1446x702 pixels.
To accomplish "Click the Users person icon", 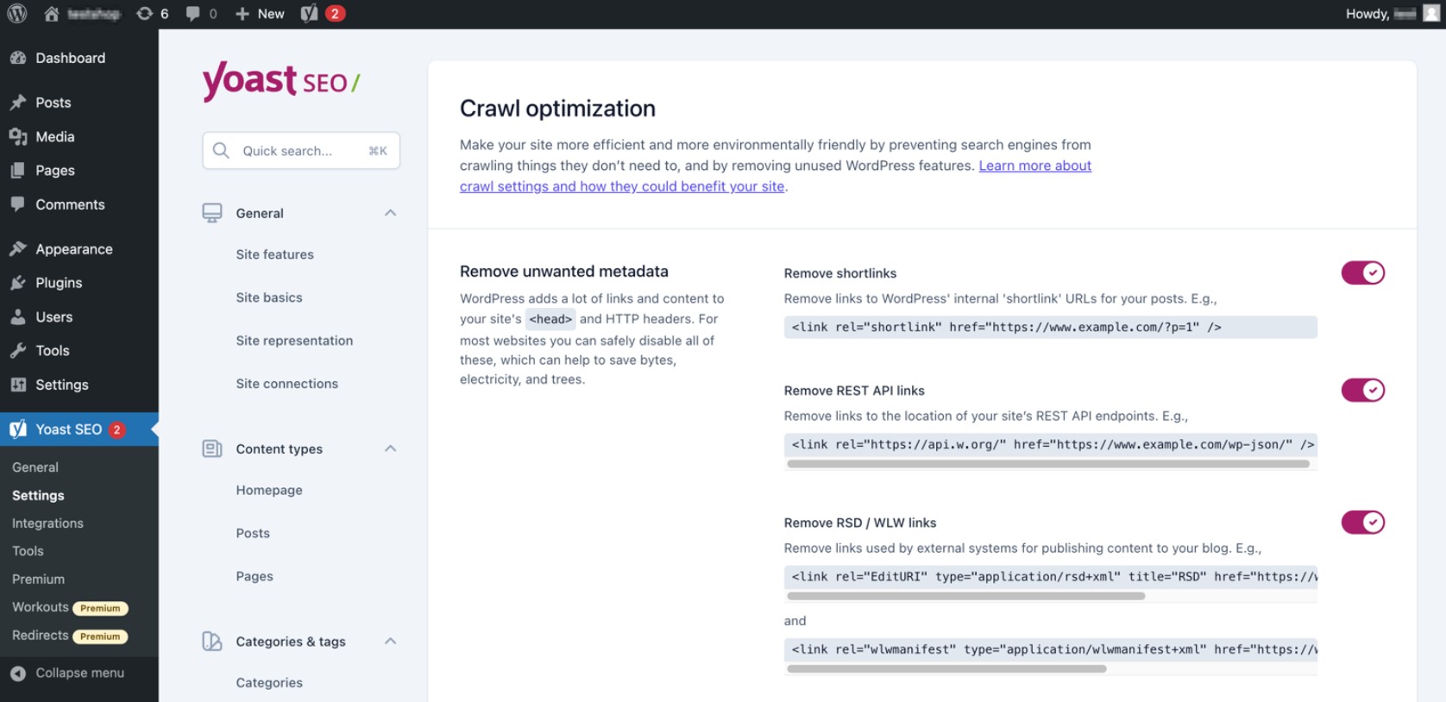I will (x=18, y=317).
